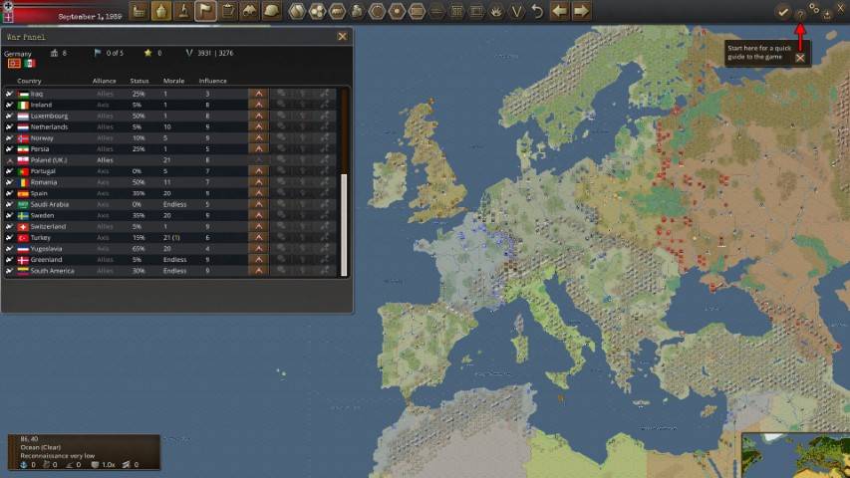Click the checkmark end turn icon
The image size is (850, 478).
tap(783, 12)
